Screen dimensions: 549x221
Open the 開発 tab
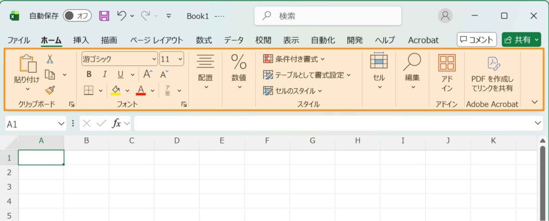tap(355, 40)
